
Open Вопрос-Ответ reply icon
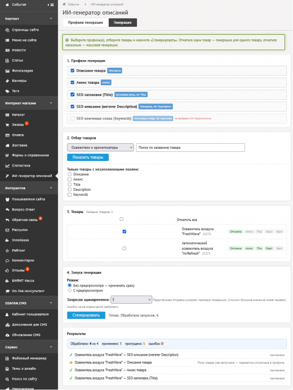[7, 210]
